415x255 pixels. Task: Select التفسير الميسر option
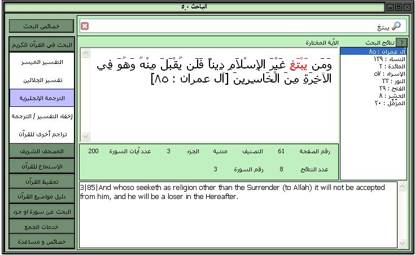(x=42, y=62)
